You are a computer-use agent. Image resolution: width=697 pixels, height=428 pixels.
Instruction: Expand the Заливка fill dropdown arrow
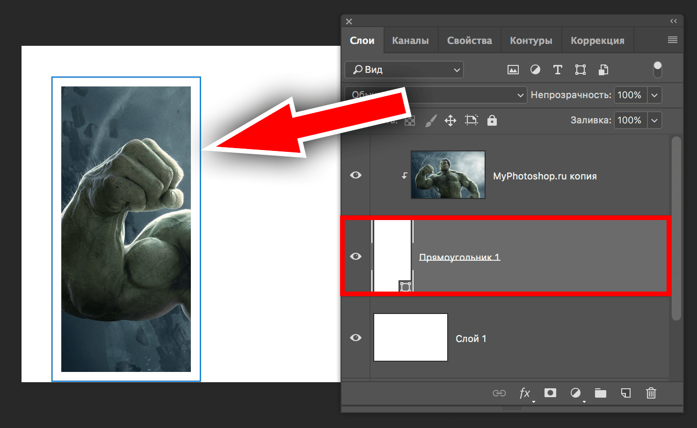point(654,120)
